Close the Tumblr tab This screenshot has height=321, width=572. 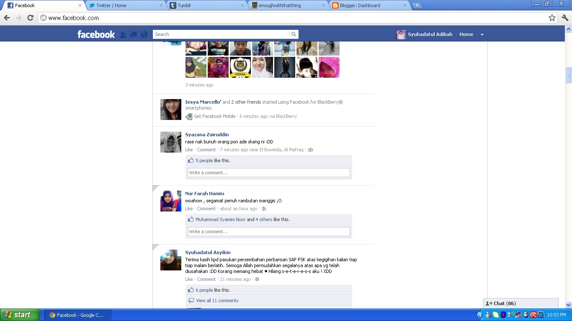[x=242, y=5]
